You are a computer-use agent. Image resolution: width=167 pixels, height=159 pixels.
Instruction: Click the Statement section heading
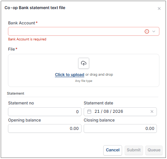coord(16,94)
